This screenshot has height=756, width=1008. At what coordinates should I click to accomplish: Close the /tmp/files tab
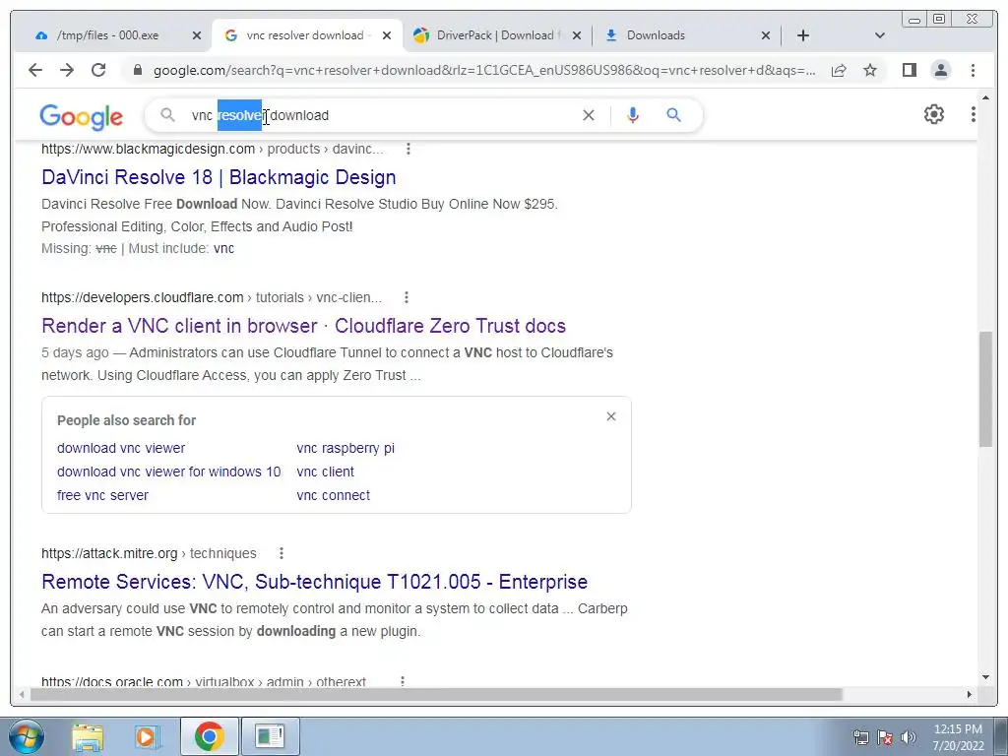pyautogui.click(x=197, y=35)
